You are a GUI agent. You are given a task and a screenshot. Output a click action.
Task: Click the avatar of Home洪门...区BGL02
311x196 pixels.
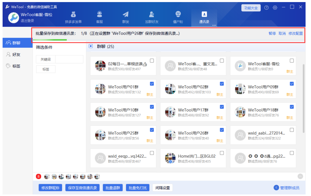click(170, 158)
